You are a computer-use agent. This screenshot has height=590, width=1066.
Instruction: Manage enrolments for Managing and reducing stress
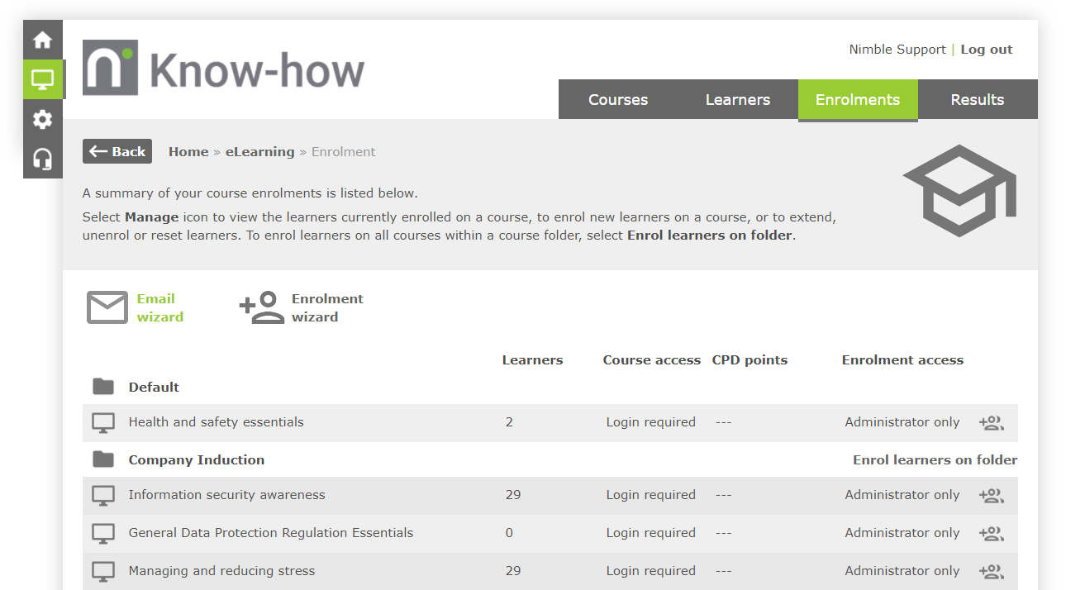991,572
